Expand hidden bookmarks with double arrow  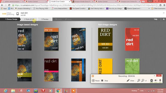(149, 9)
